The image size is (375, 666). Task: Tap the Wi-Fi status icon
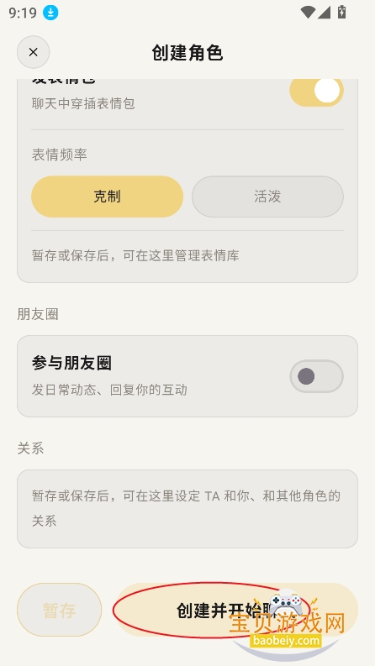pos(308,13)
